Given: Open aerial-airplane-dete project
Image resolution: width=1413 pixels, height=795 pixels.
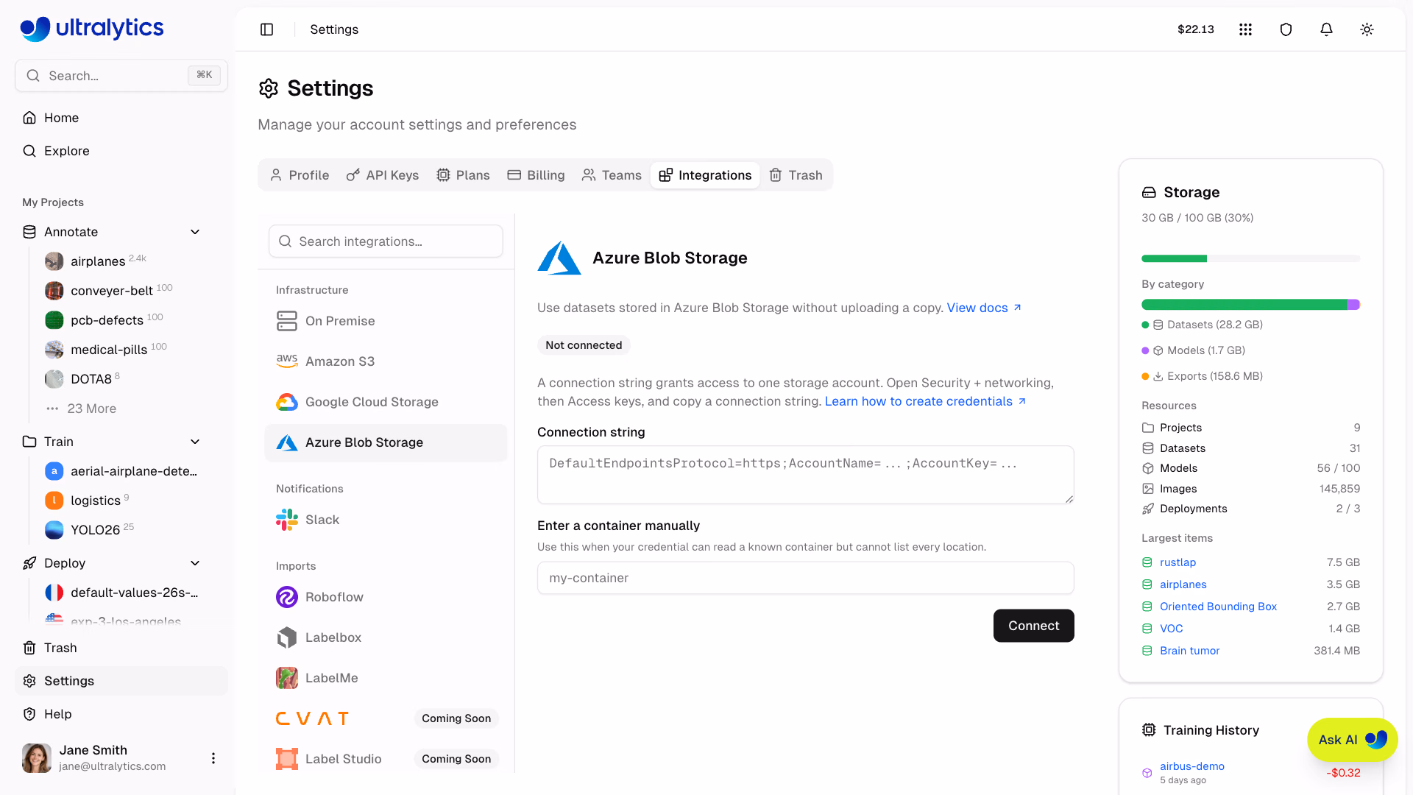Looking at the screenshot, I should click(x=121, y=471).
